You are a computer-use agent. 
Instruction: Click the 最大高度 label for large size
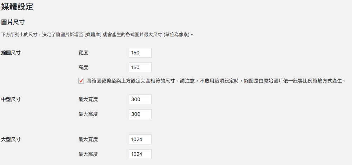point(88,154)
